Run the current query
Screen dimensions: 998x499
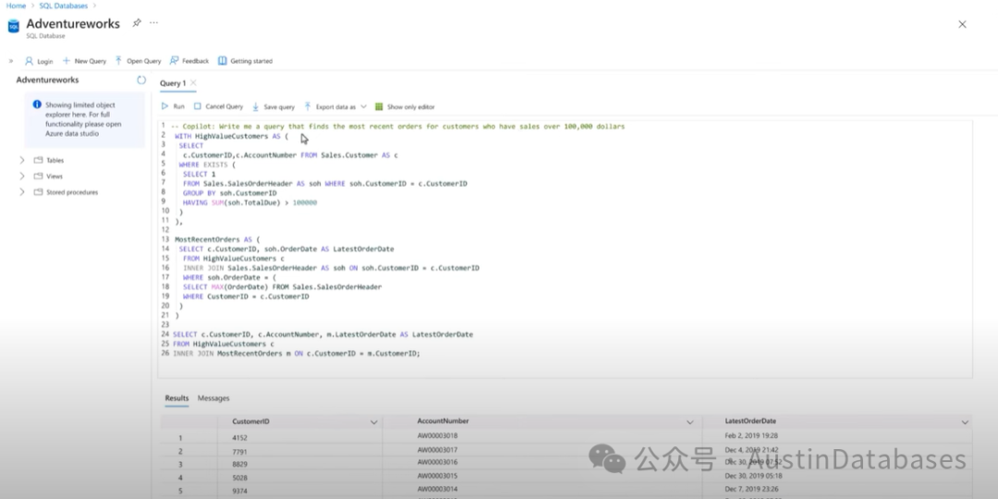(173, 107)
